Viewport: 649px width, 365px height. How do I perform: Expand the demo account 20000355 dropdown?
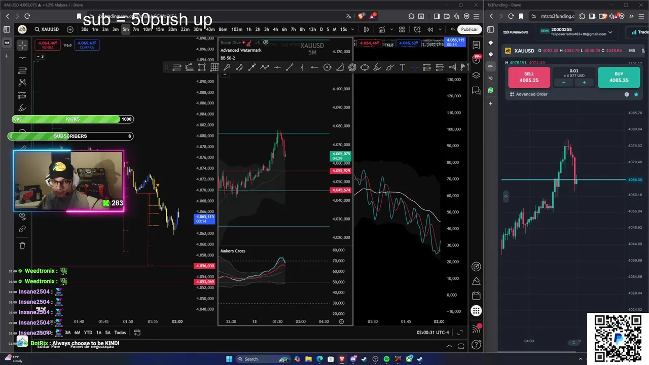pos(610,32)
